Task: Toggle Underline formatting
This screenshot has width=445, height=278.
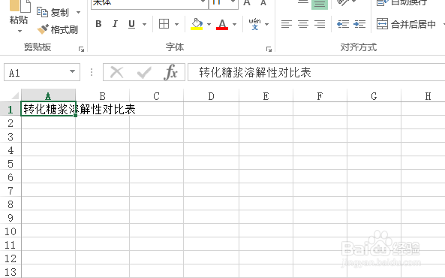Action: [x=131, y=24]
